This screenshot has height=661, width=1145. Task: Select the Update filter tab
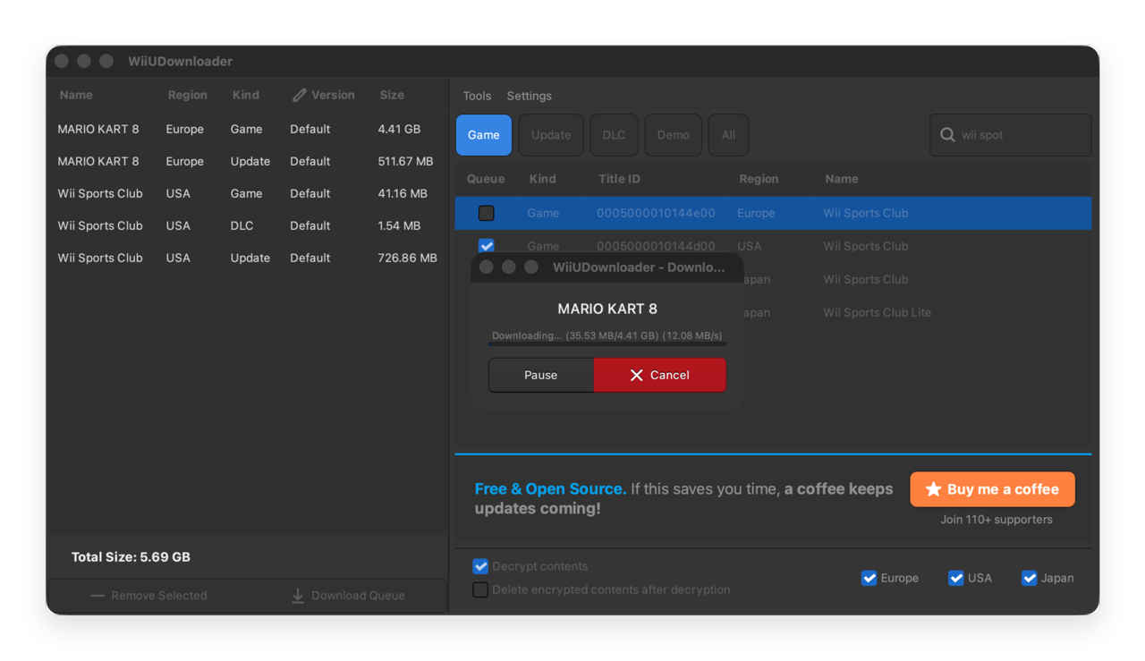[x=551, y=135]
